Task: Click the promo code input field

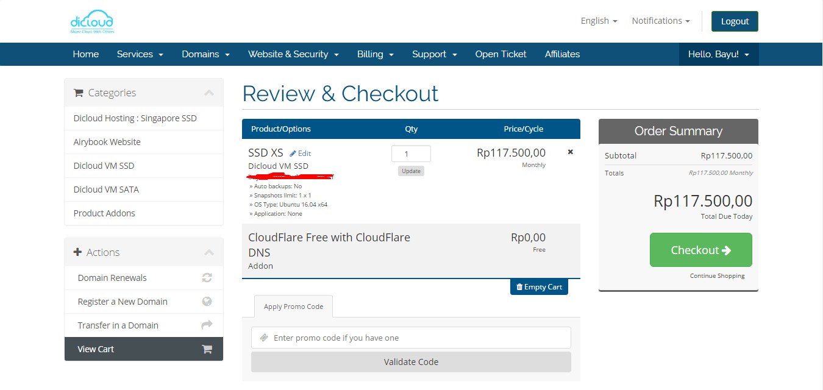Action: coord(411,338)
